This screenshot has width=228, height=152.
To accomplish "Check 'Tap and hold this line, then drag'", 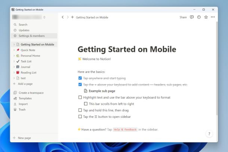I will 80,110.
